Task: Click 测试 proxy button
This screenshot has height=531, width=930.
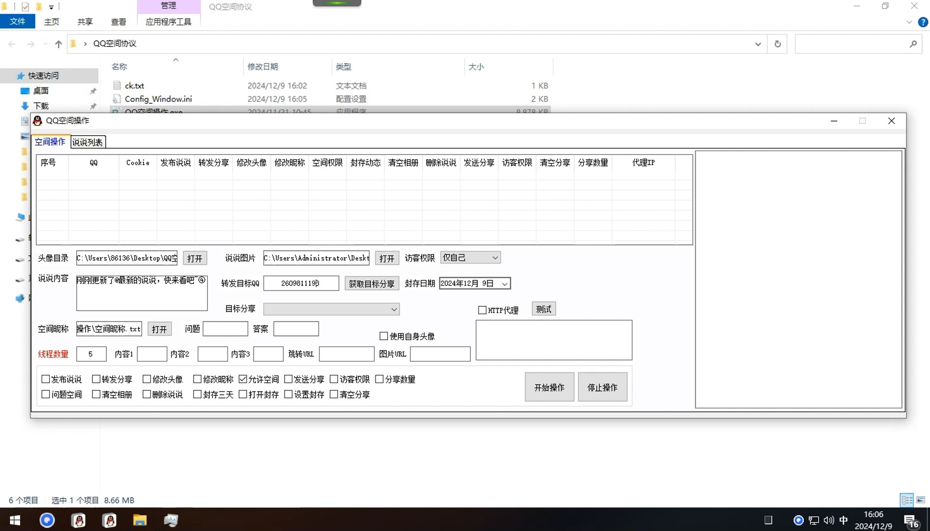Action: (x=544, y=309)
